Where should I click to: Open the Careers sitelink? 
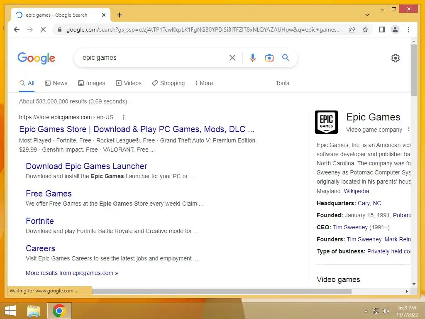point(40,248)
